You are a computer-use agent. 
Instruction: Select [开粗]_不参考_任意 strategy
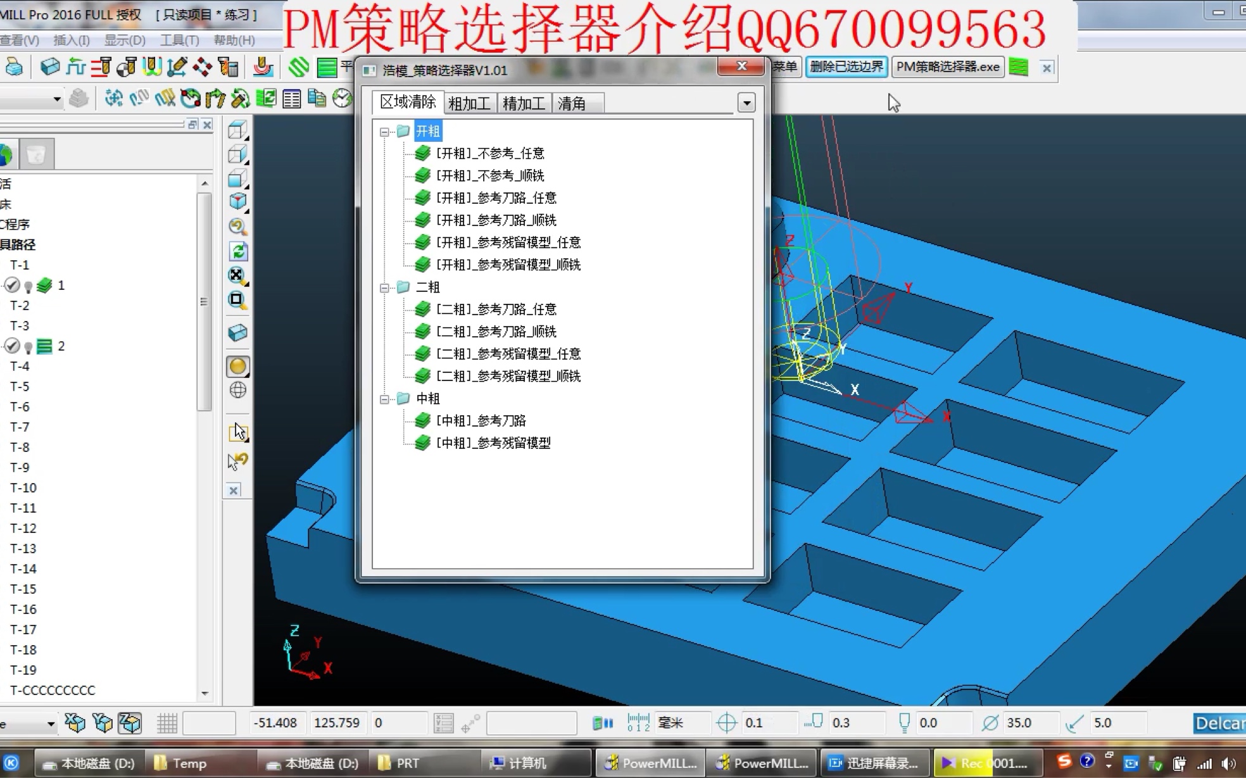490,153
